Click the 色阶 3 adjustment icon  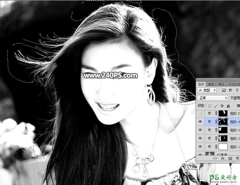pos(210,130)
